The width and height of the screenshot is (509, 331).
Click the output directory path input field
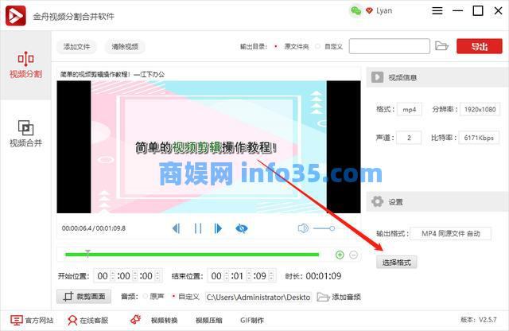point(389,46)
